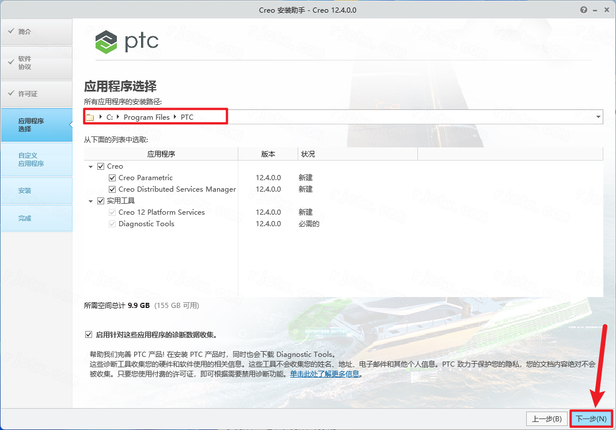Select the 应用程序选择 step

(x=36, y=125)
